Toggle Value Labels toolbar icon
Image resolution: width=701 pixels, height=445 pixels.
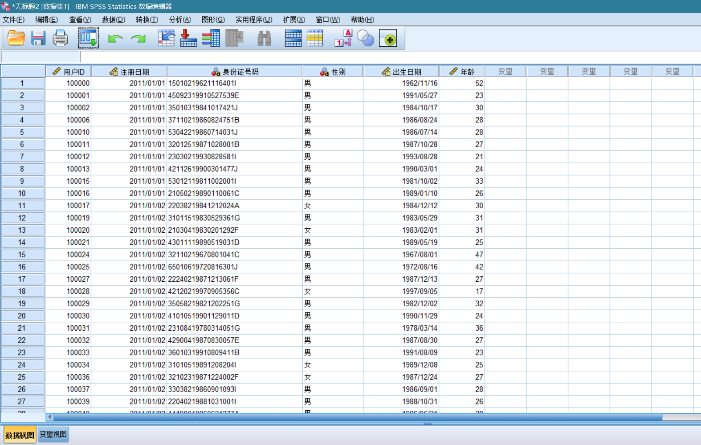(343, 38)
